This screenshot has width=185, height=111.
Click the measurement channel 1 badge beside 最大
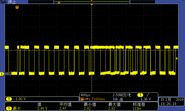pos(9,108)
